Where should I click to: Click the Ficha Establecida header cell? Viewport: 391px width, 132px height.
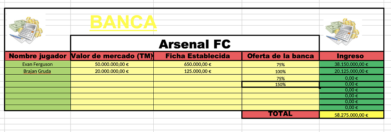pyautogui.click(x=198, y=56)
